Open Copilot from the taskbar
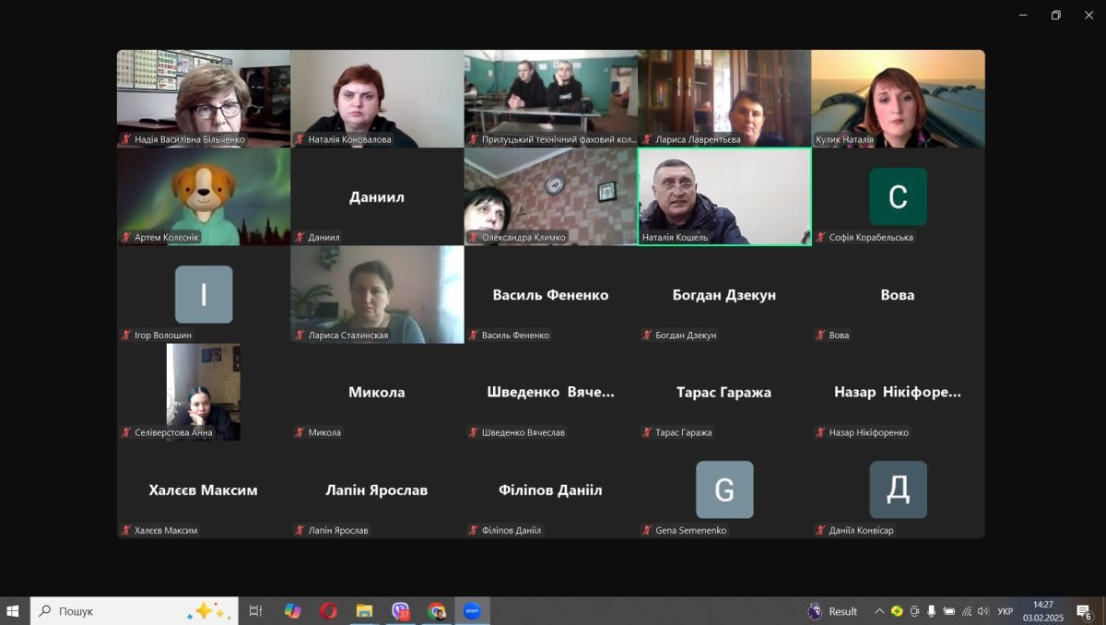Viewport: 1106px width, 625px height. 292,611
